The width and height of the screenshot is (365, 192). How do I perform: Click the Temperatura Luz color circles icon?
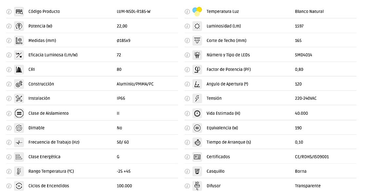197,11
